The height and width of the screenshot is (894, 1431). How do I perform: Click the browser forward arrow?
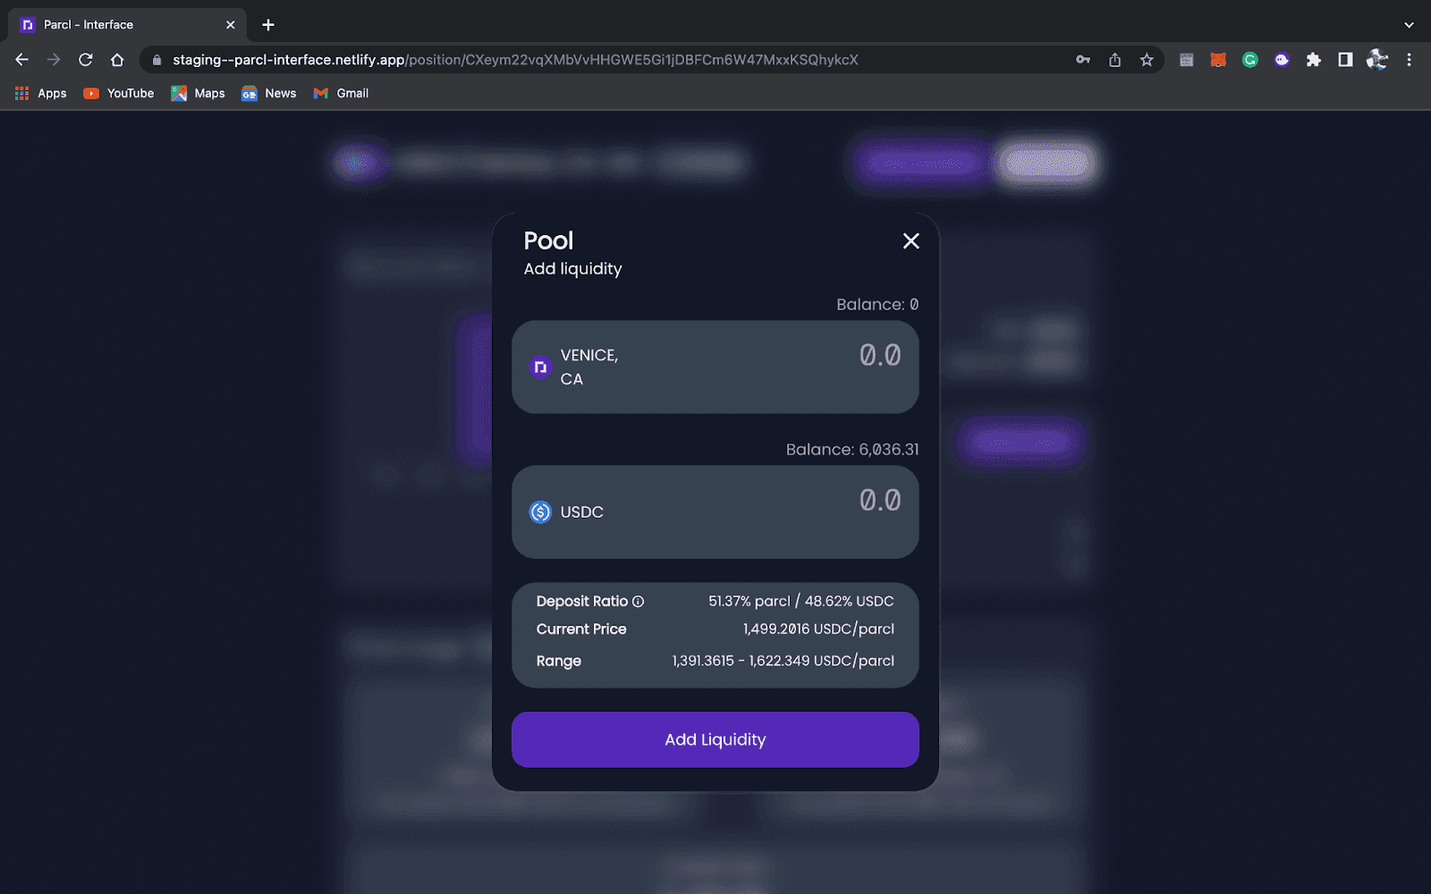tap(54, 60)
